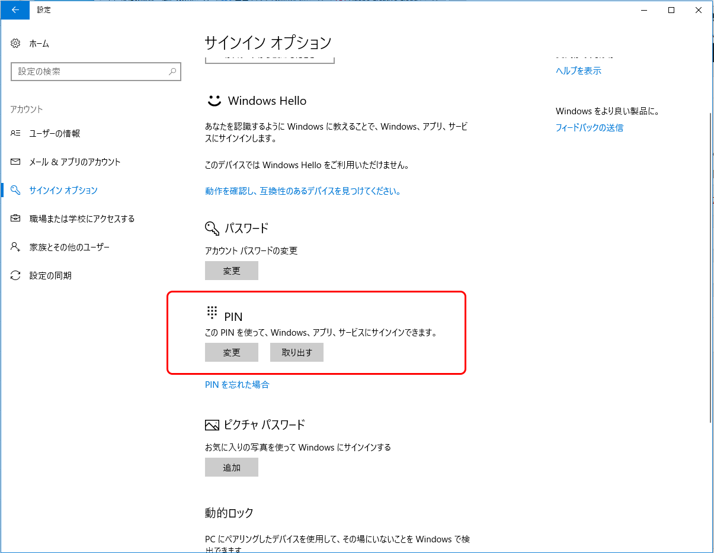
Task: Click the Windows Hello heading text
Action: [267, 101]
